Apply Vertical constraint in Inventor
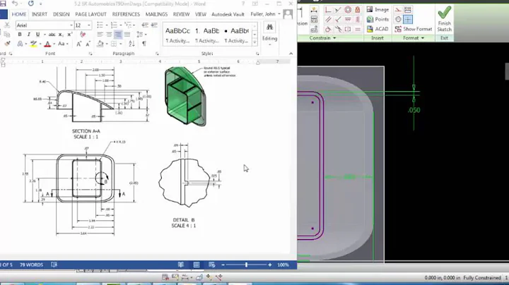Viewport: 509px width, 285px height. coord(358,20)
